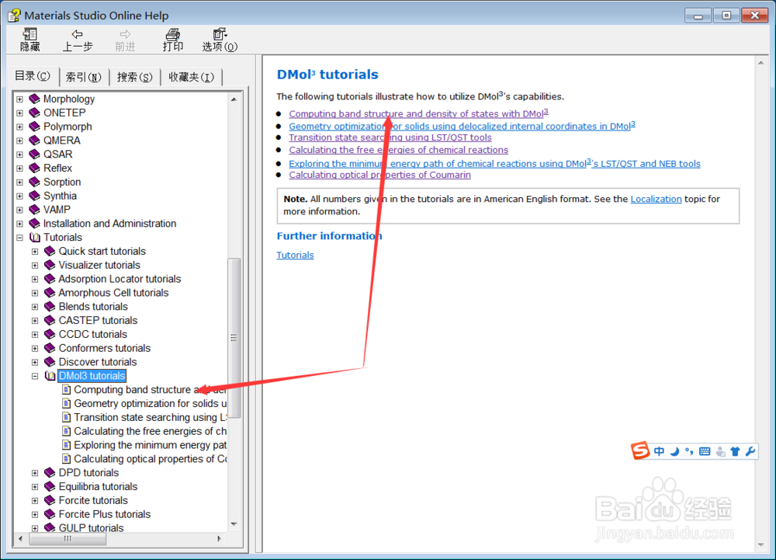Click the tree pane scroll-up arrow
The image size is (776, 560).
coord(234,99)
